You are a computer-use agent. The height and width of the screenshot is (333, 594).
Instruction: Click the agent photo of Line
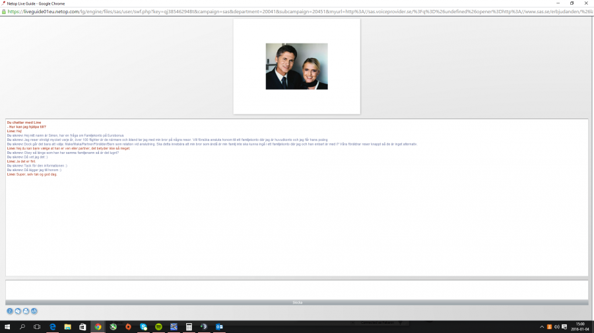296,66
